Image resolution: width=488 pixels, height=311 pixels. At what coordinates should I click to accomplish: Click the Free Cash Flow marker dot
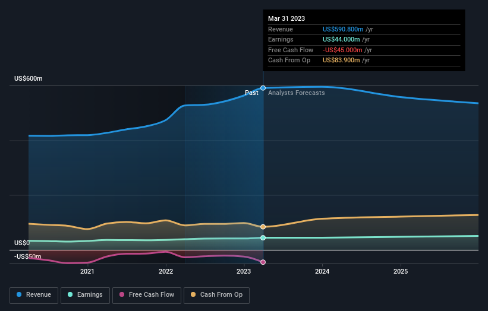263,262
